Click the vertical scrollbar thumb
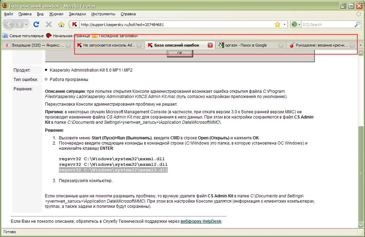 pos(360,174)
